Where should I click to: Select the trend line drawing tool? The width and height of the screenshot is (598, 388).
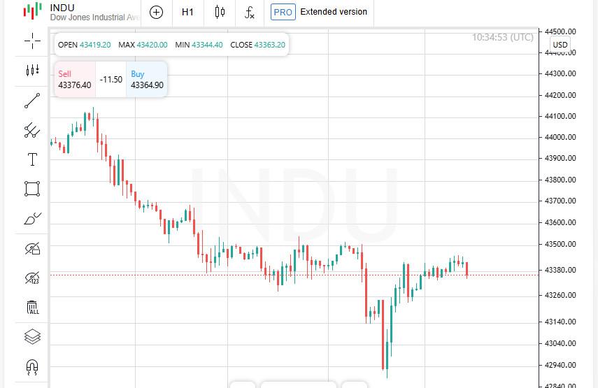[x=32, y=101]
